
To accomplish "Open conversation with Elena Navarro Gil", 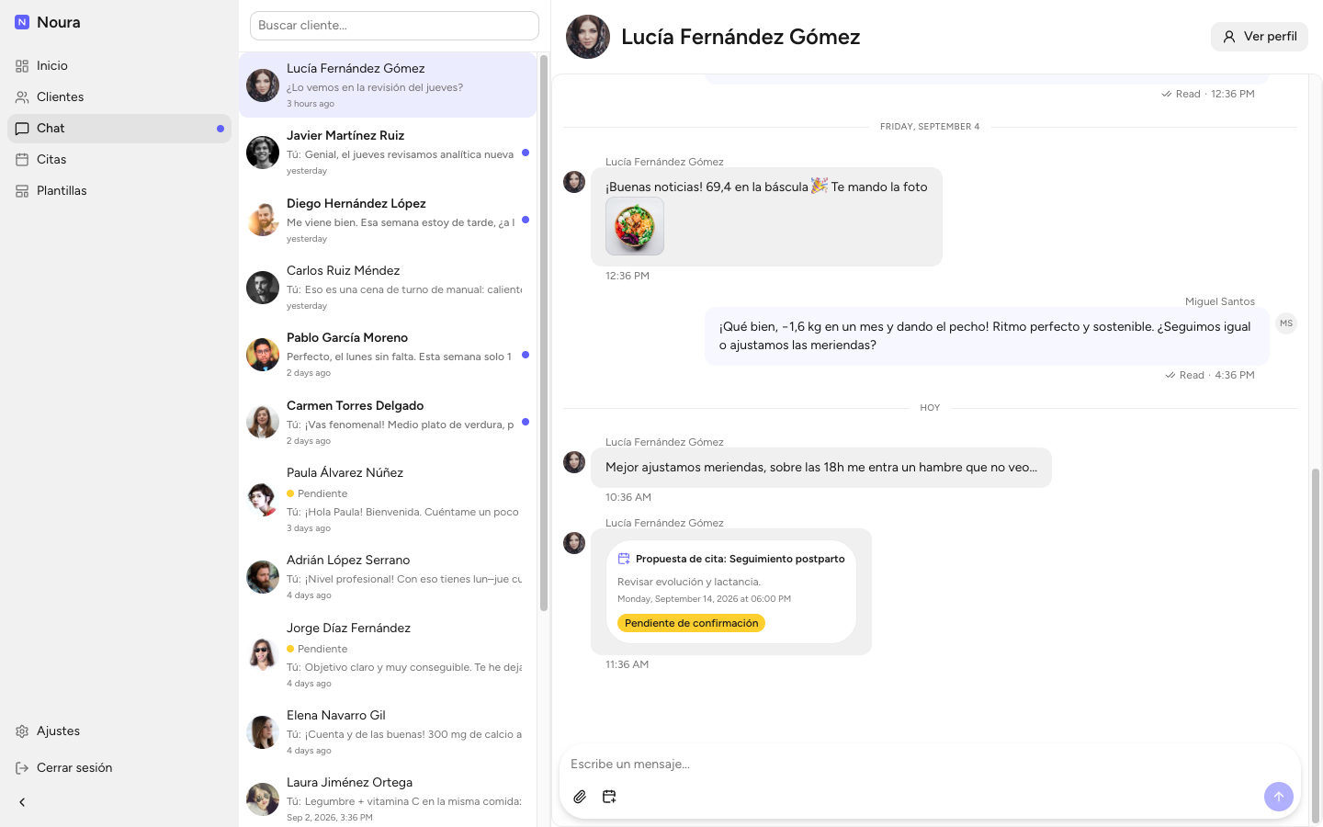I will (388, 732).
